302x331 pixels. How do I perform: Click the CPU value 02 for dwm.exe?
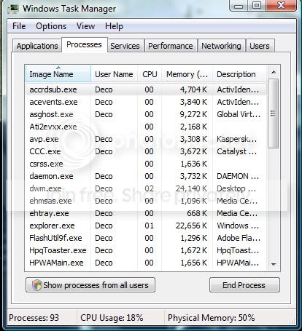(149, 188)
